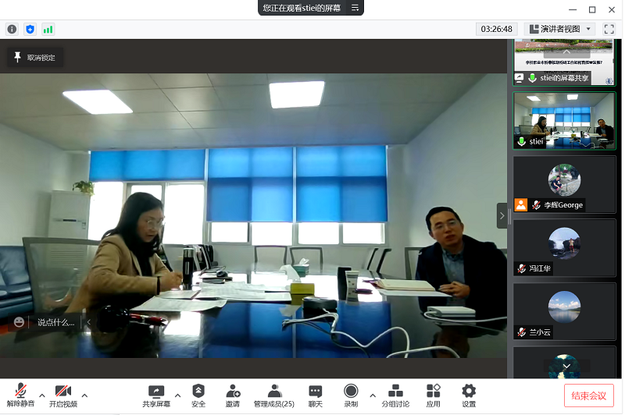The height and width of the screenshot is (415, 625).
Task: Unmute microphone with 解除静音
Action: (x=21, y=395)
